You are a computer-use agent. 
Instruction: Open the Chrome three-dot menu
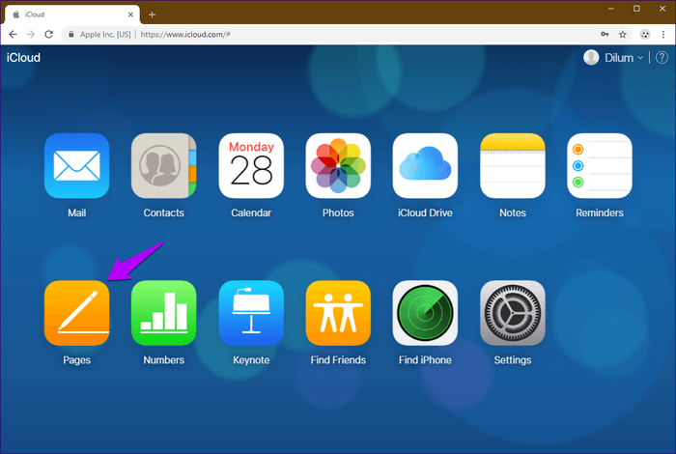[663, 35]
